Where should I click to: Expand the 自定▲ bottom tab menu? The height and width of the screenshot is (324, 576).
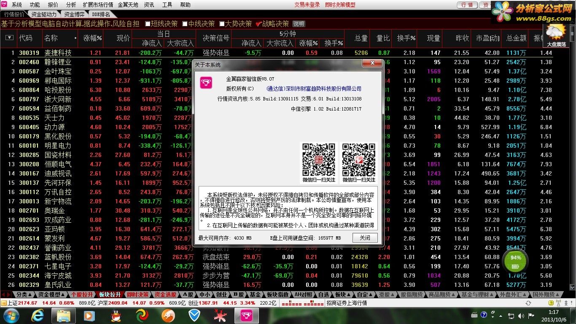click(x=365, y=294)
